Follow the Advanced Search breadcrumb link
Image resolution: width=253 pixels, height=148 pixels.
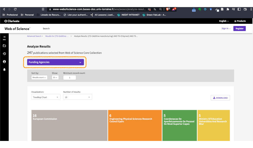pos(34,36)
